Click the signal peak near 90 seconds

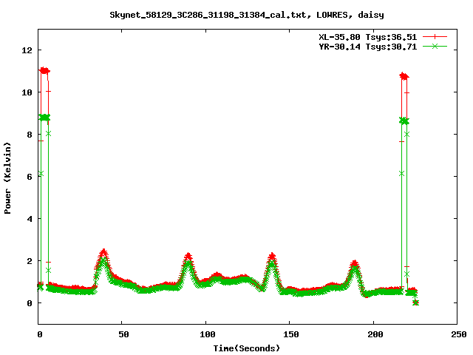click(188, 256)
